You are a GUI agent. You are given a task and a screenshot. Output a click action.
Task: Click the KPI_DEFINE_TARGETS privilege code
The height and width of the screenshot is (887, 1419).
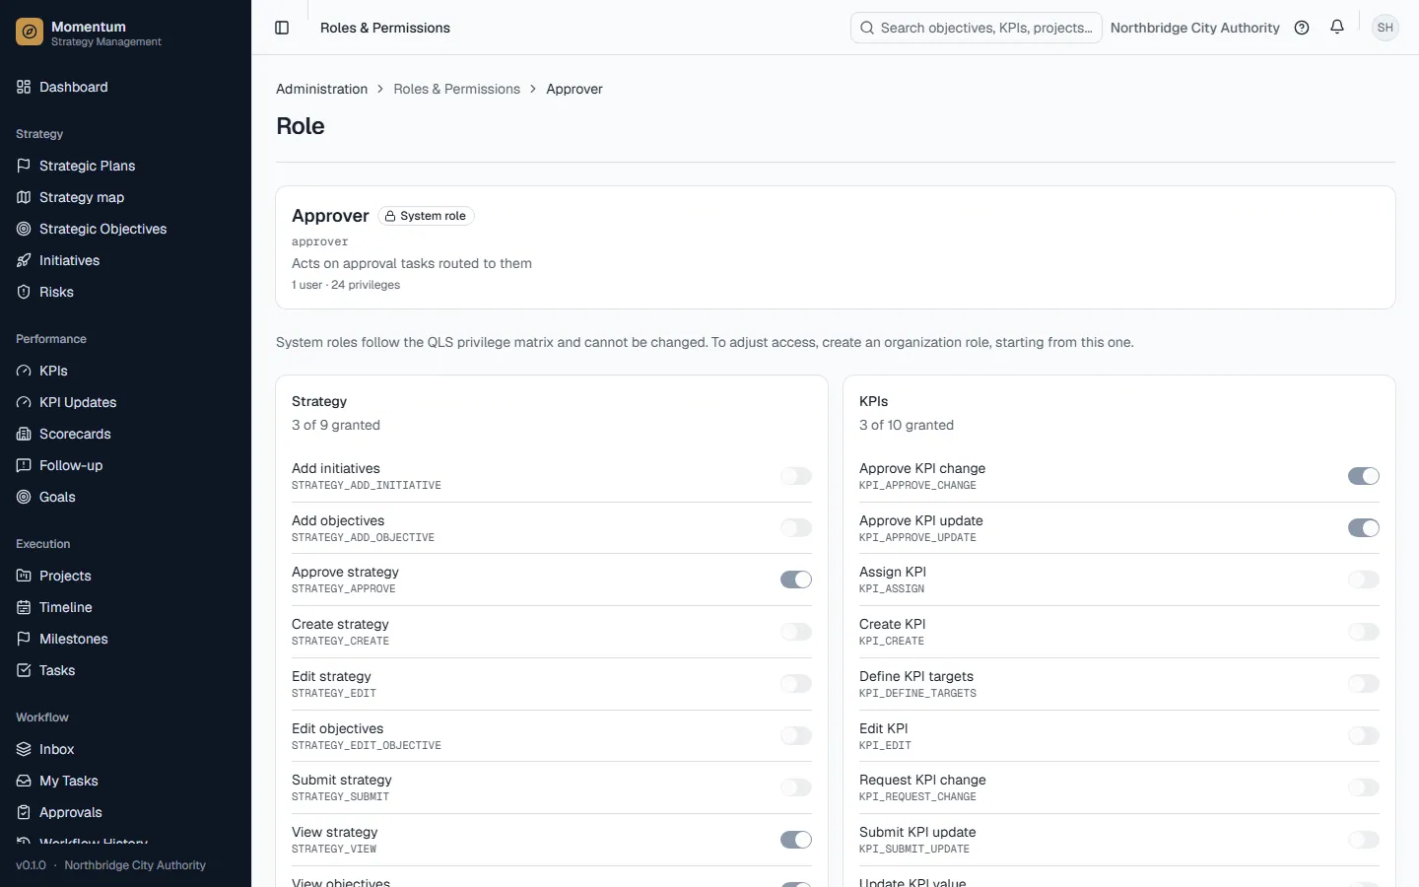click(x=917, y=694)
